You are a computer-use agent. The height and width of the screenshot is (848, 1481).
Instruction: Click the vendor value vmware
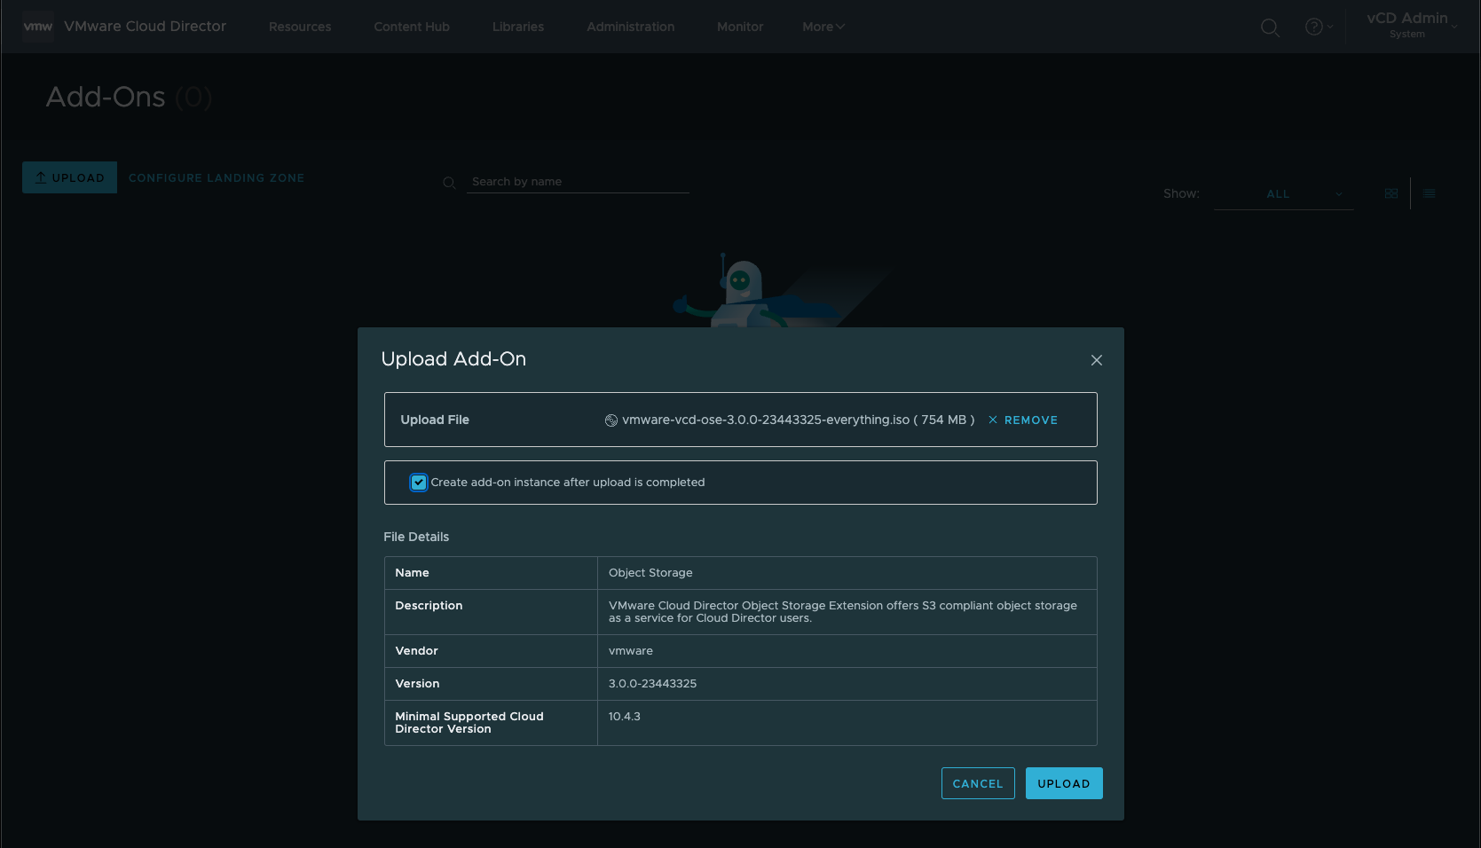point(631,651)
